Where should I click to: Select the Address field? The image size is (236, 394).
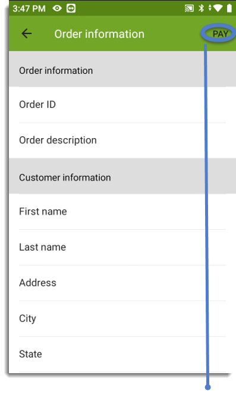coord(122,283)
